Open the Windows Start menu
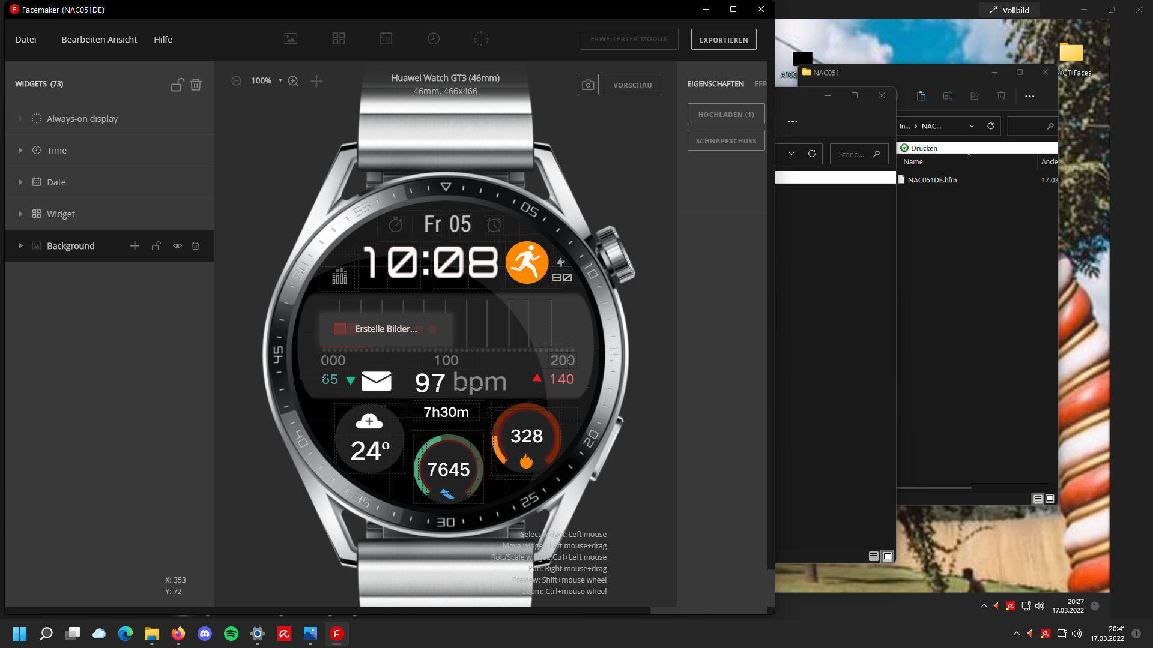Viewport: 1153px width, 648px height. (19, 634)
